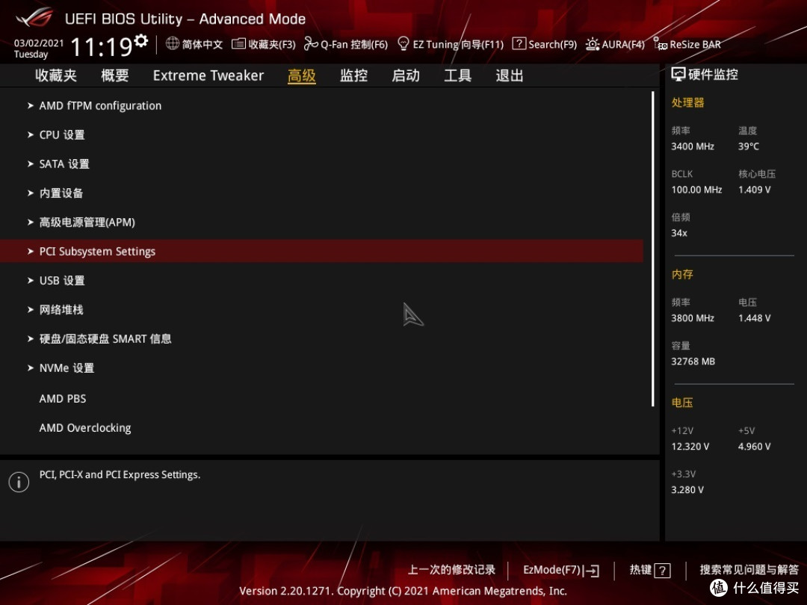The image size is (807, 605).
Task: Open the AMD PBS item
Action: pyautogui.click(x=63, y=398)
